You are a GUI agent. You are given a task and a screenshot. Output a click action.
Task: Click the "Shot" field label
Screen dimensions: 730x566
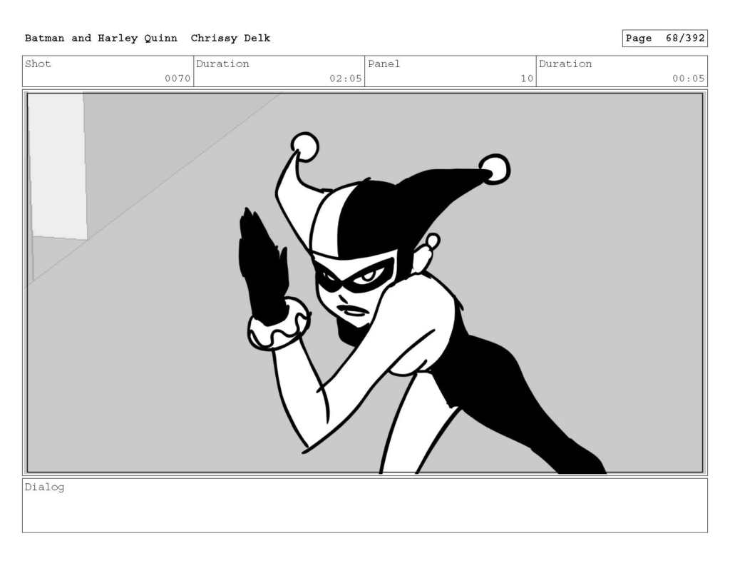coord(38,64)
